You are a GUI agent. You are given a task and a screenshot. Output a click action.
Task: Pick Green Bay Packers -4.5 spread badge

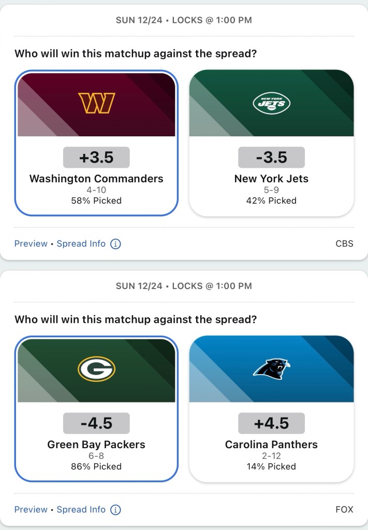(96, 423)
